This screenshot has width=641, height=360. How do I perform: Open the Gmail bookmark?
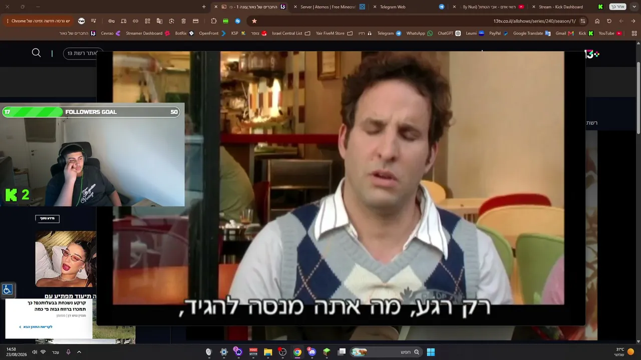click(x=564, y=33)
